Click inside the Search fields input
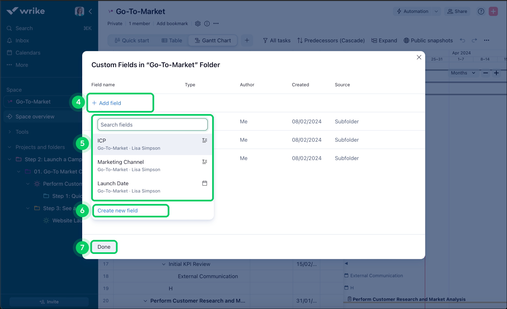Image resolution: width=507 pixels, height=309 pixels. (x=152, y=124)
